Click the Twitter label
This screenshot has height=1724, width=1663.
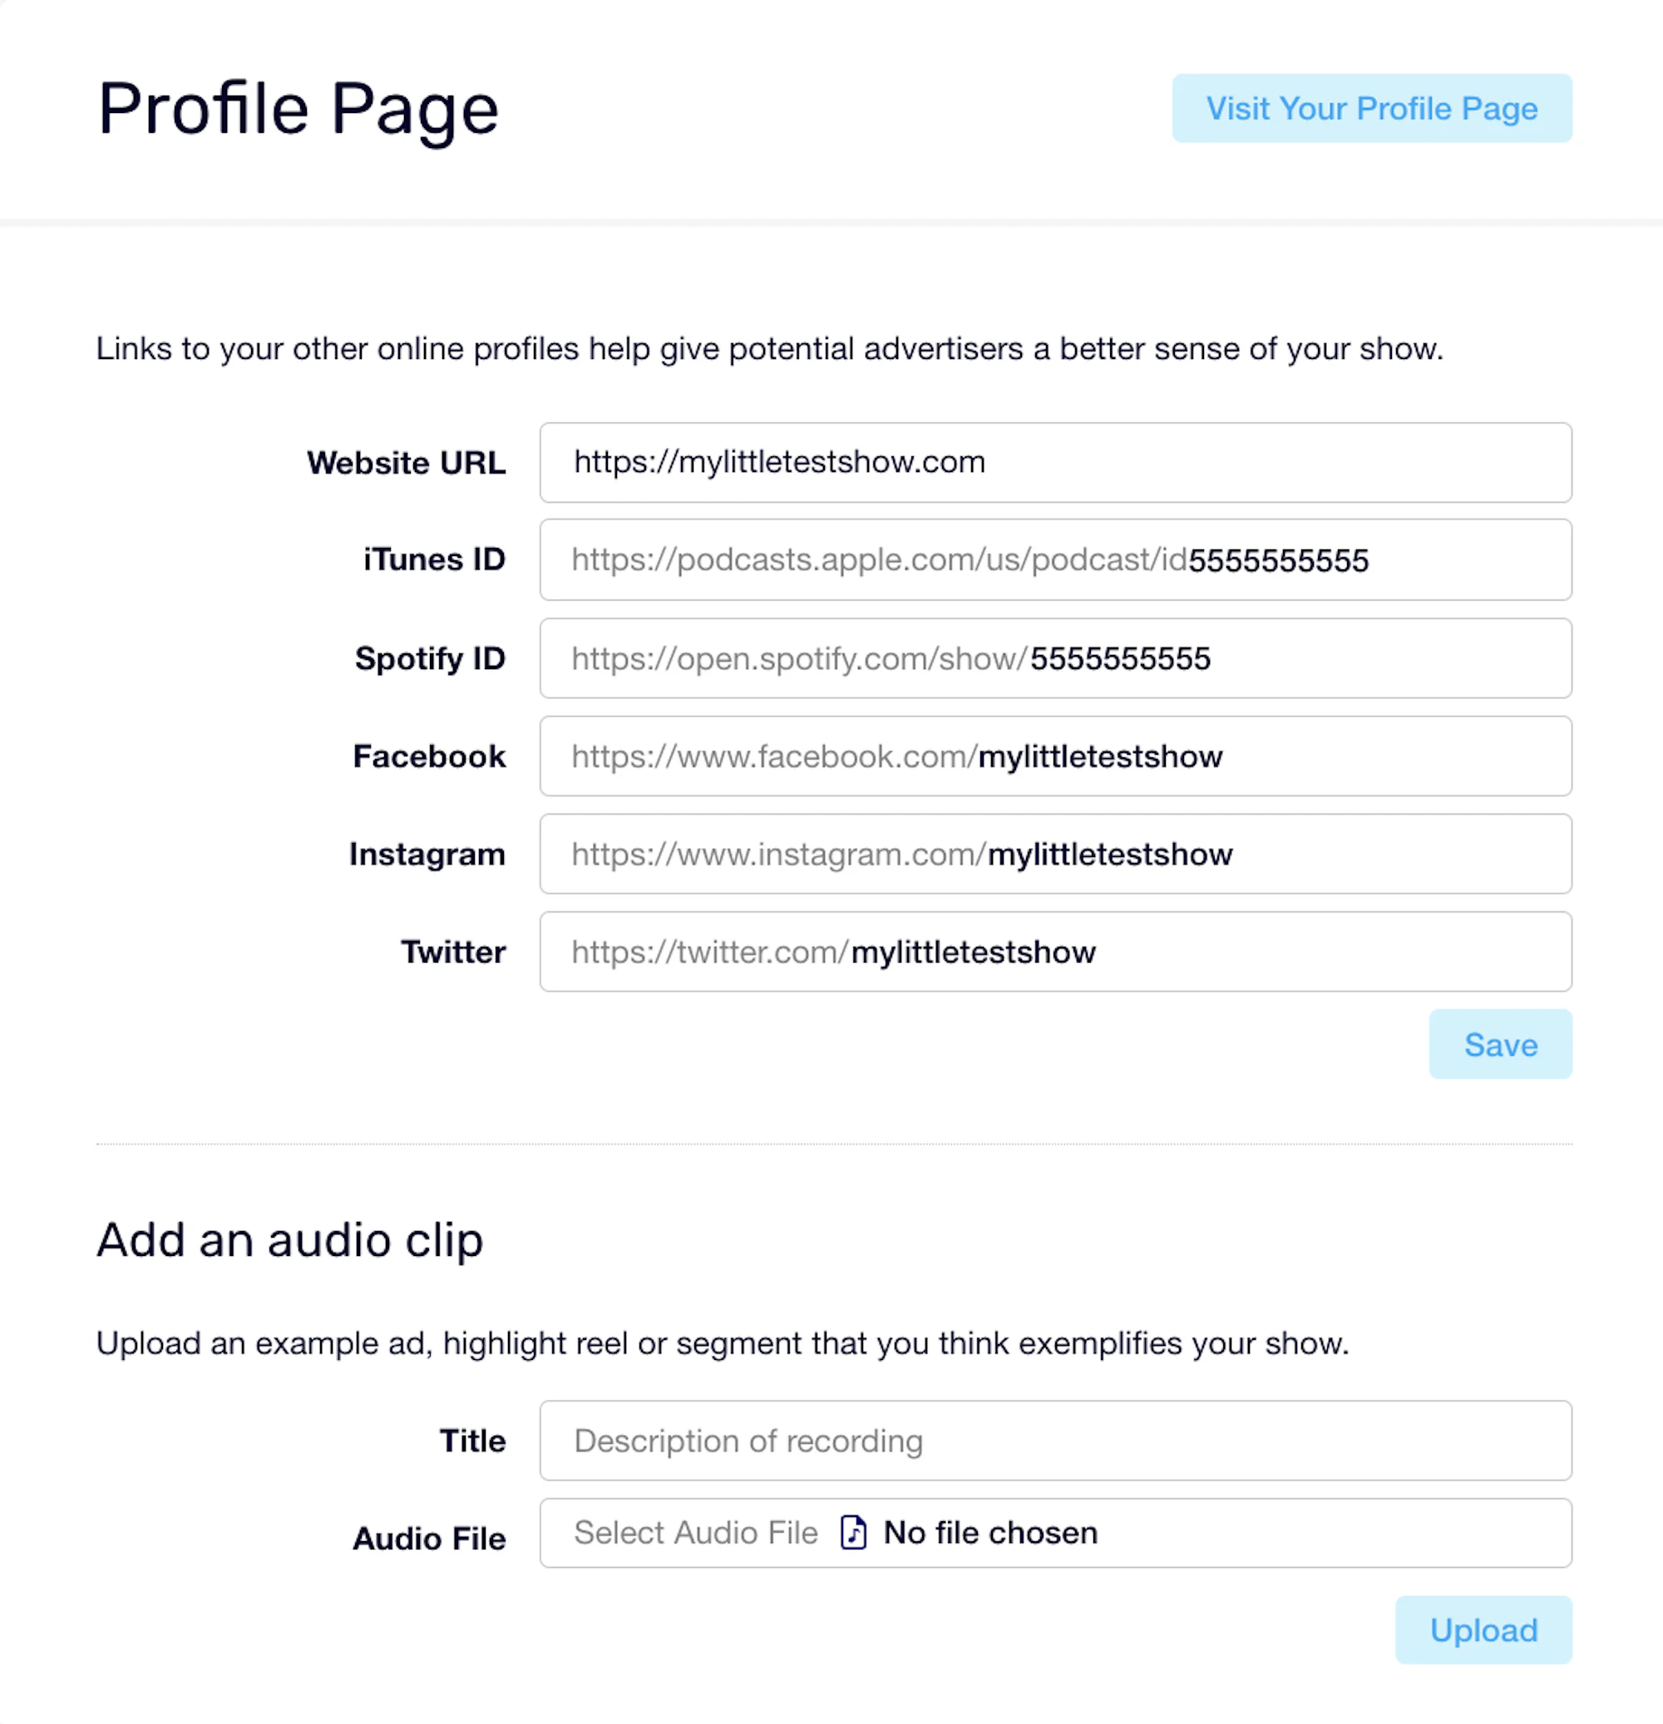(454, 952)
